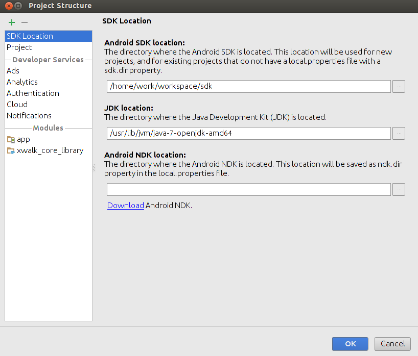This screenshot has width=418, height=356.
Task: Select SDK Location in sidebar
Action: pos(30,36)
